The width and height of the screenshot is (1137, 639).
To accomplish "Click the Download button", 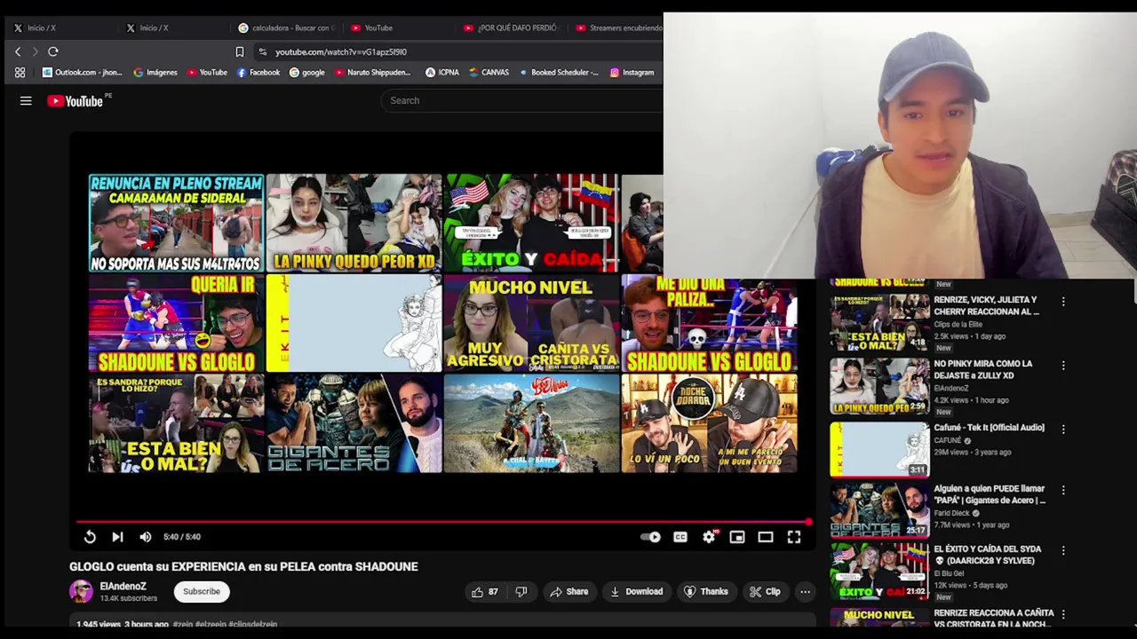I will (636, 592).
